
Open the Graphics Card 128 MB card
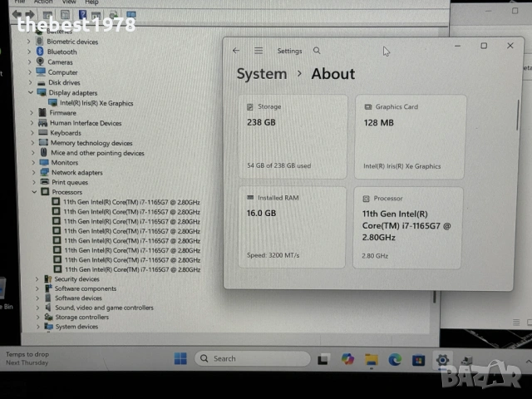click(x=410, y=137)
